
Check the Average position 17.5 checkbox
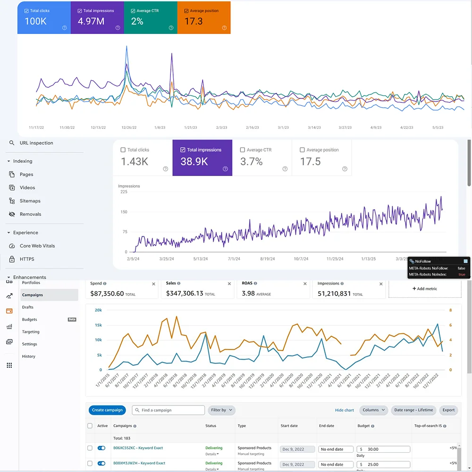pyautogui.click(x=302, y=150)
